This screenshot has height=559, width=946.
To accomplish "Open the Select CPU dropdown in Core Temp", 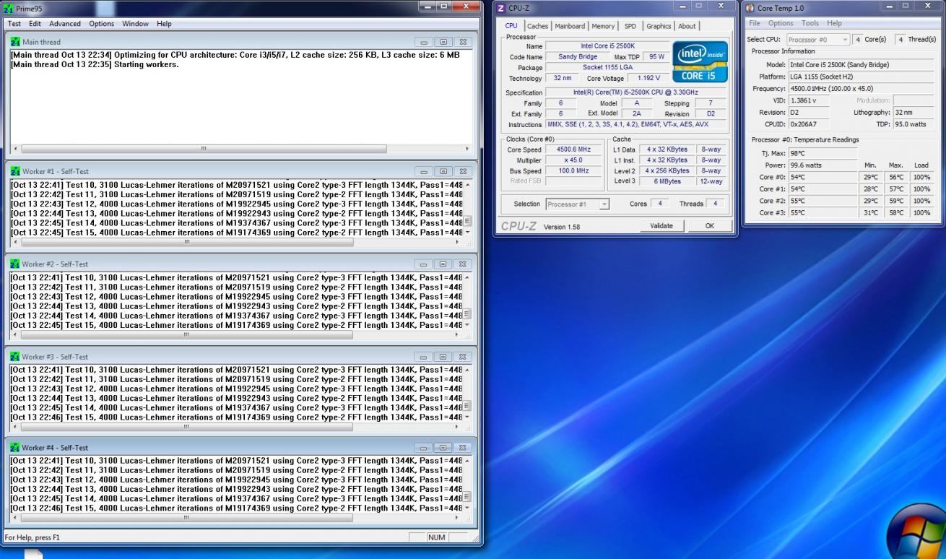I will 818,40.
